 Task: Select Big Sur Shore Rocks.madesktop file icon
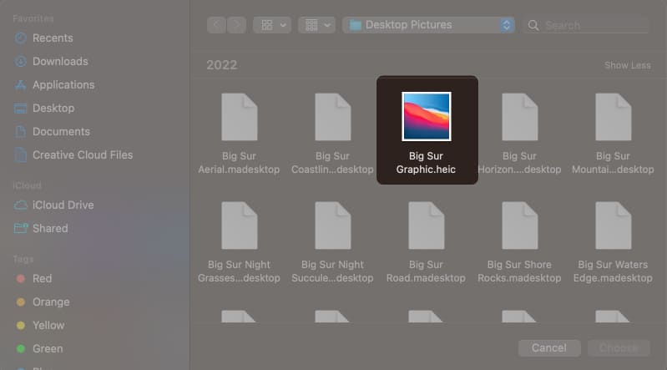click(x=520, y=226)
